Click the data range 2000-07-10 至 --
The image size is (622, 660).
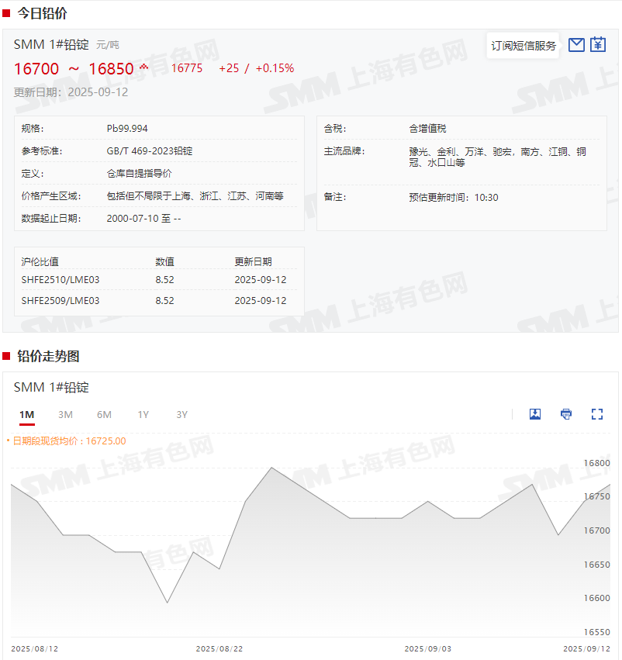click(143, 219)
